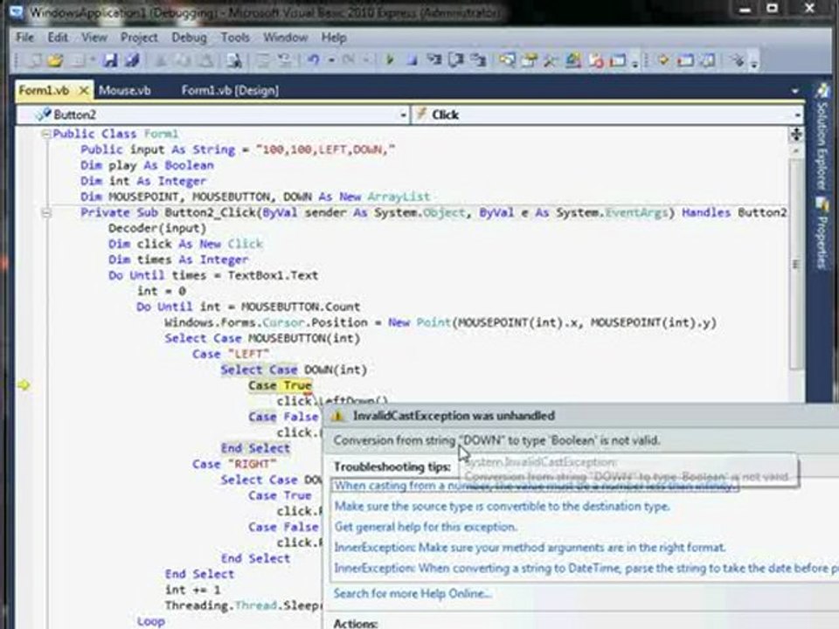The image size is (839, 629).
Task: Open the Project menu
Action: tap(139, 38)
